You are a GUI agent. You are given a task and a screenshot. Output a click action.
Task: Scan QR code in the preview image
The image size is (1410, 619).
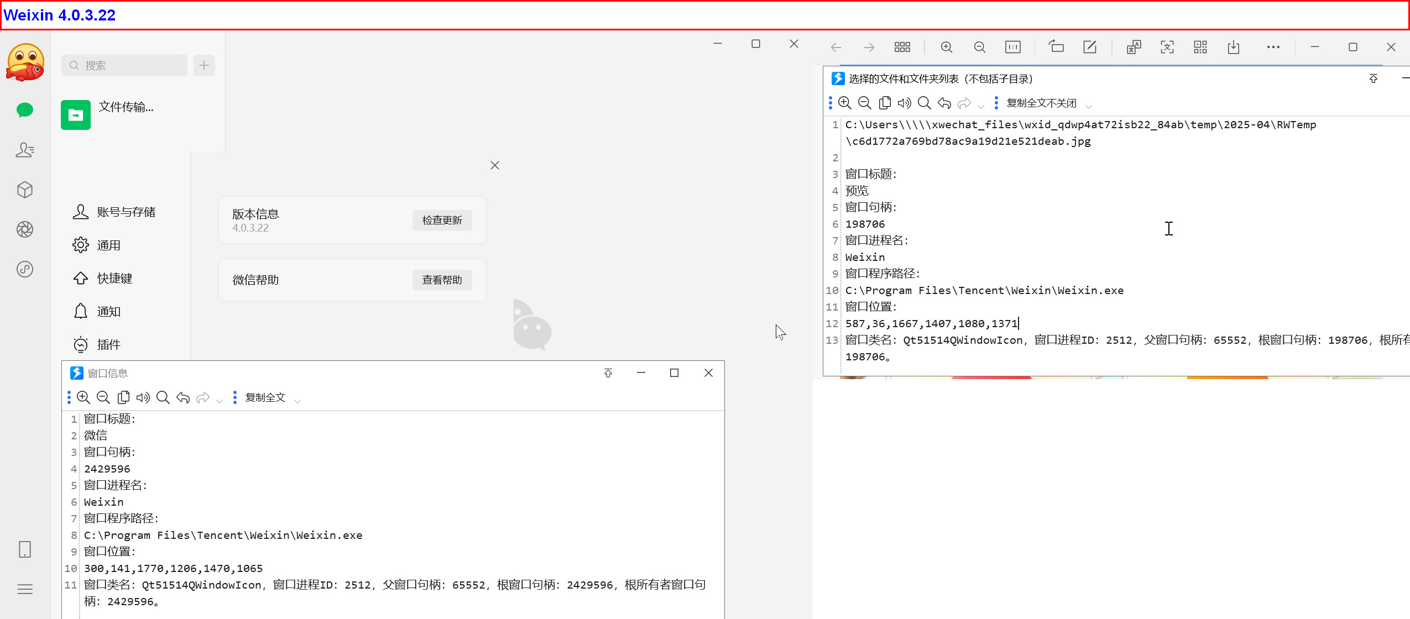1200,48
